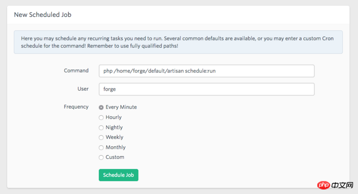Screen dimensions: 358x194
Task: Choose the Hourly frequency radio button
Action: [x=101, y=118]
